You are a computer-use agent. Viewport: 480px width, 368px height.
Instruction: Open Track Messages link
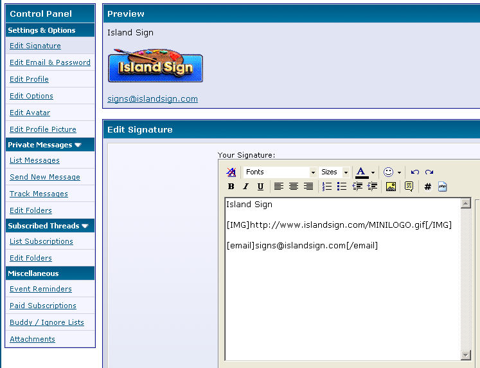click(39, 194)
